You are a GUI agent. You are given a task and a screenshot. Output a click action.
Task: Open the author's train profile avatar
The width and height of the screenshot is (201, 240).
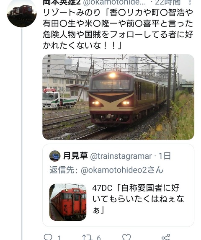22,13
